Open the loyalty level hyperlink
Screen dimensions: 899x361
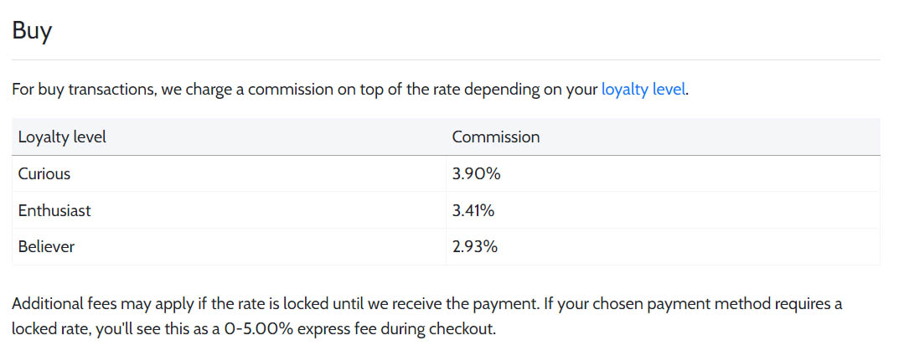643,90
